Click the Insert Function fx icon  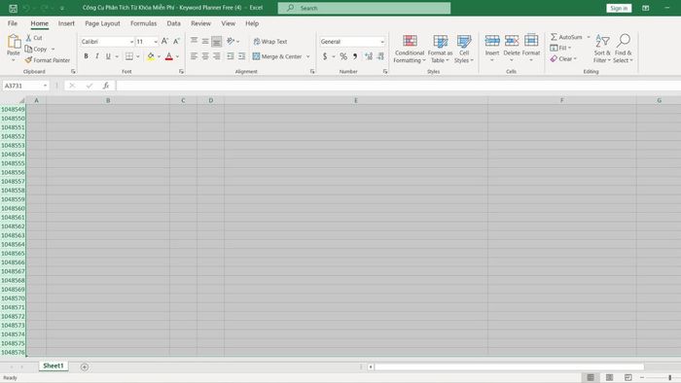pyautogui.click(x=106, y=86)
